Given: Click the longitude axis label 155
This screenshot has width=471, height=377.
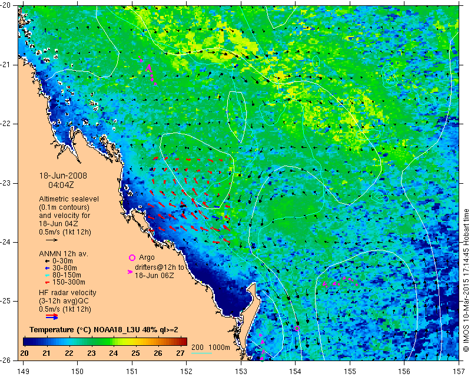Looking at the screenshot, I should 350,371.
